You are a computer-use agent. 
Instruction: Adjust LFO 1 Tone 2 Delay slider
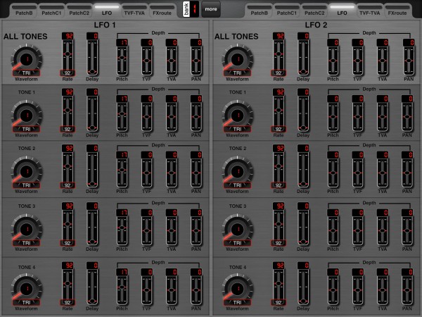click(x=92, y=169)
